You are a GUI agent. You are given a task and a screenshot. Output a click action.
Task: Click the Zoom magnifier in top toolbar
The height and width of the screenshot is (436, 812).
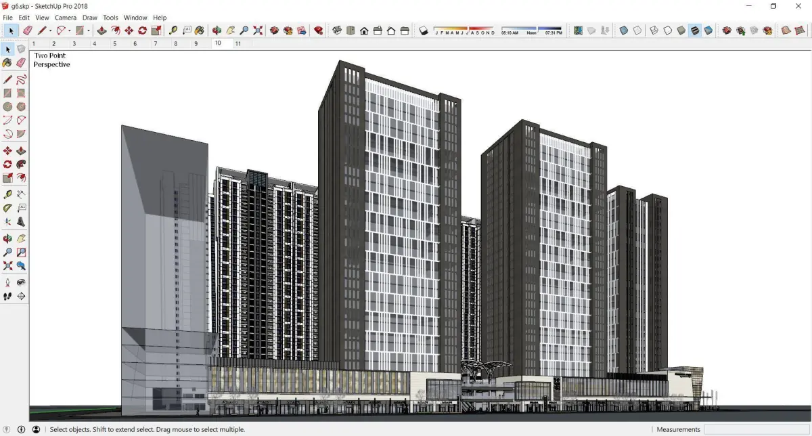(244, 30)
